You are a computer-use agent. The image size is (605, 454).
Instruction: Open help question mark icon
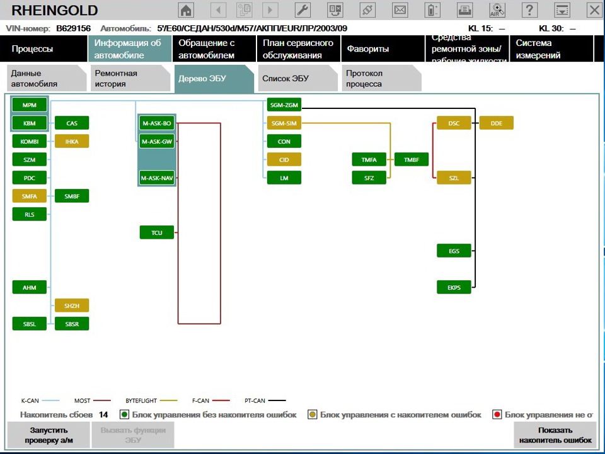(x=530, y=10)
